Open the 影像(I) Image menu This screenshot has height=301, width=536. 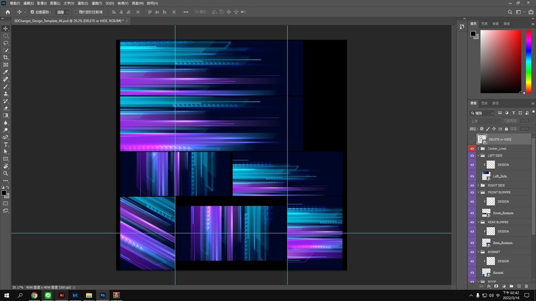pyautogui.click(x=42, y=3)
